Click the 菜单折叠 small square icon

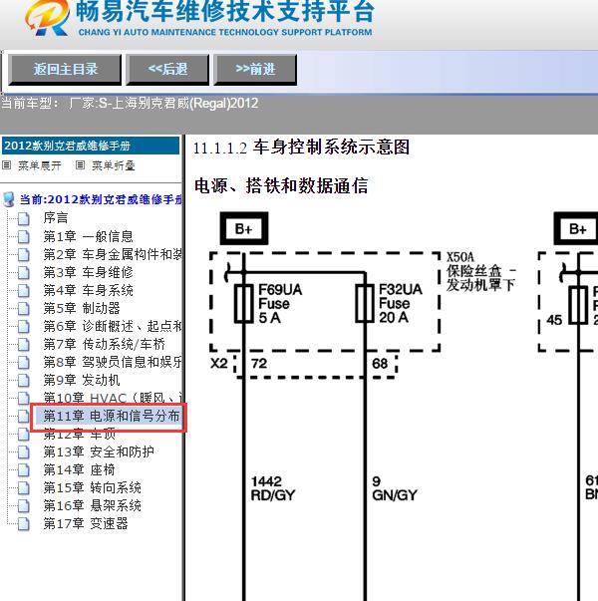click(80, 165)
